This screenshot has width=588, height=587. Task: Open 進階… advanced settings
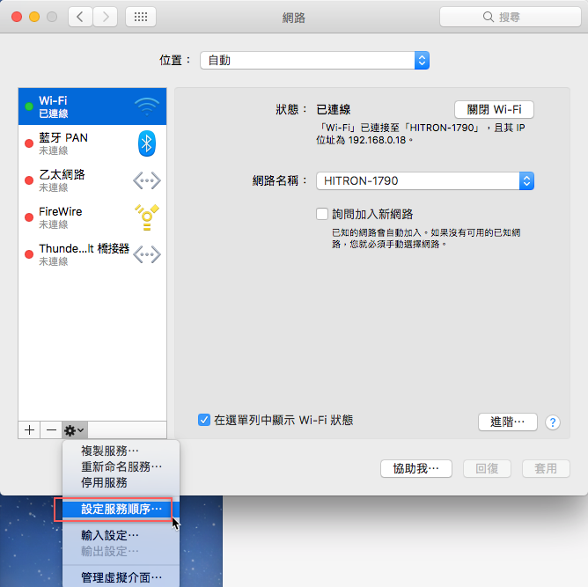pyautogui.click(x=508, y=422)
